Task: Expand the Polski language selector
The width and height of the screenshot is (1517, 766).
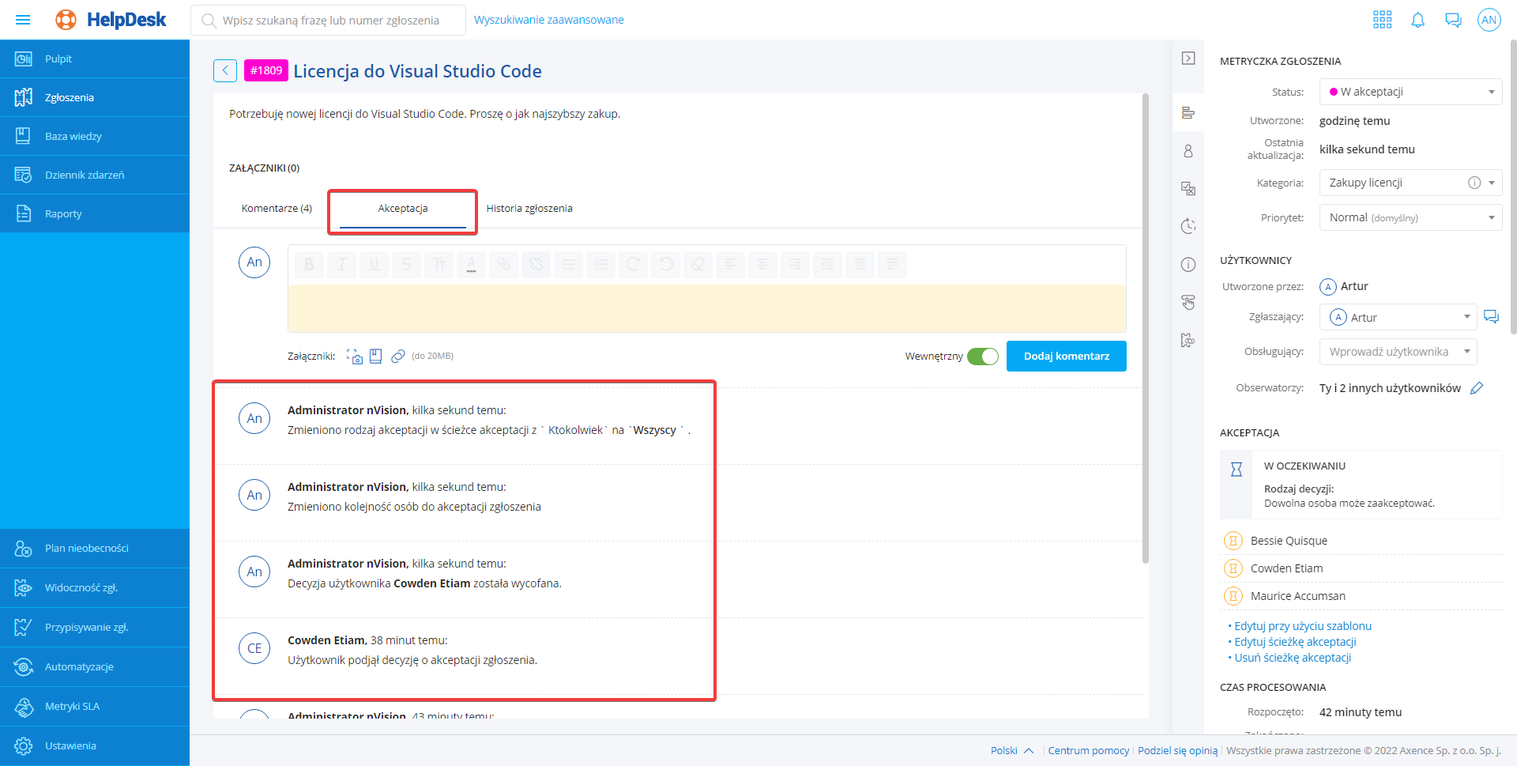Action: 1011,750
